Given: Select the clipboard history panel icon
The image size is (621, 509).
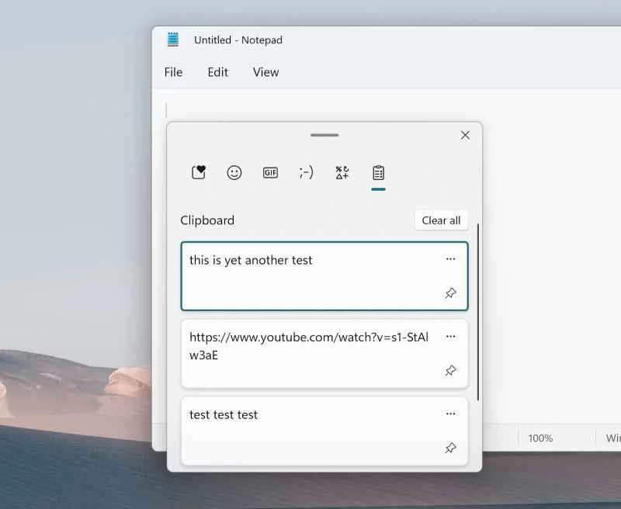Looking at the screenshot, I should pyautogui.click(x=378, y=172).
